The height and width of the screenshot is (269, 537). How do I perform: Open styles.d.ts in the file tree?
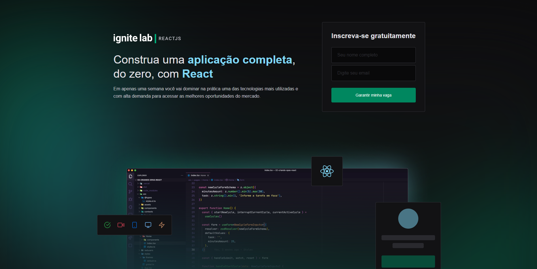(x=150, y=201)
